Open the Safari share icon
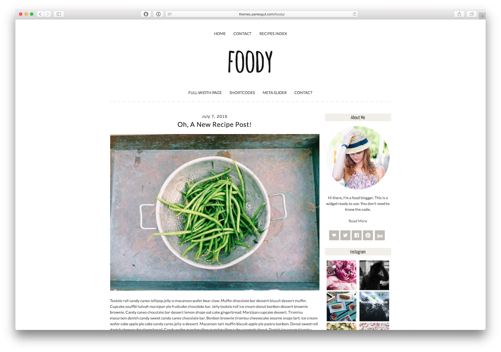501x352 pixels. point(459,14)
